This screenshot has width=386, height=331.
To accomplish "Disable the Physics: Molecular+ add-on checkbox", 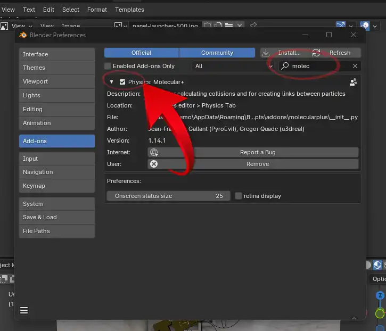I will 122,82.
